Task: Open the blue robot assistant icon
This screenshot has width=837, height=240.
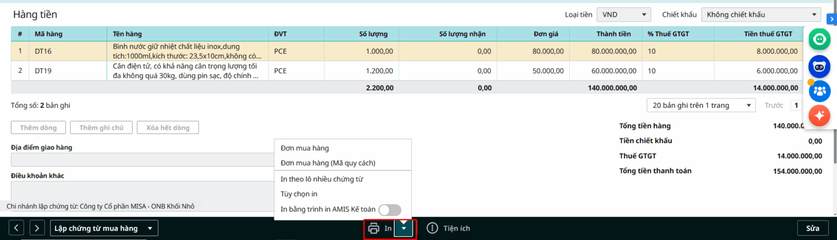Action: click(x=819, y=66)
